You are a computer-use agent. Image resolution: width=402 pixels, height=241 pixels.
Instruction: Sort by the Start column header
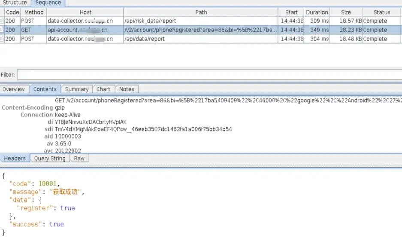coord(291,12)
